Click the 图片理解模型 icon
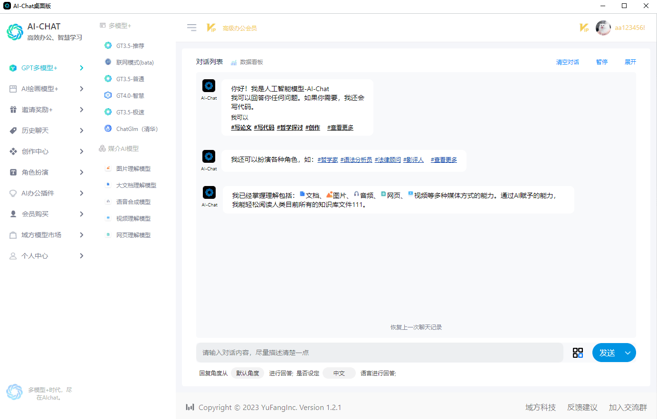657x419 pixels. point(108,168)
